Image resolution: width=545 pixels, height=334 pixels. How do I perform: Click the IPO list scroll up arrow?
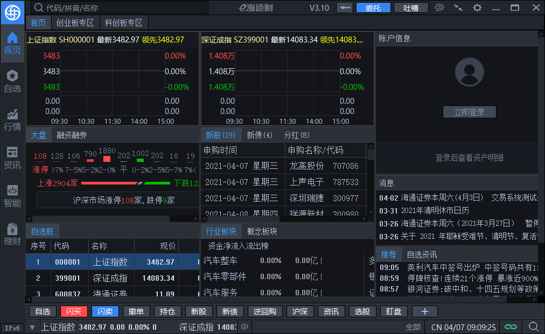[x=371, y=146]
